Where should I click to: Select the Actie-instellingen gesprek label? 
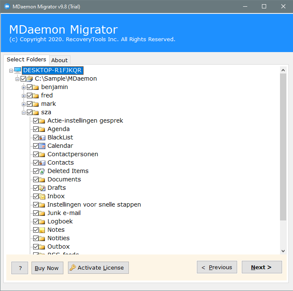pos(85,121)
